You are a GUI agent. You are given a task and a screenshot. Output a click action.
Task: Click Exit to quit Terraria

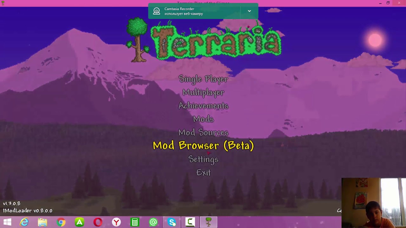203,173
